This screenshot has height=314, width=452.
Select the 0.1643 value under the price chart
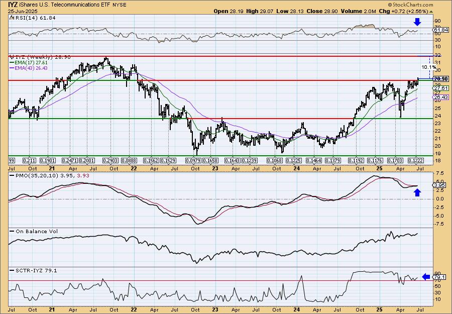point(233,161)
